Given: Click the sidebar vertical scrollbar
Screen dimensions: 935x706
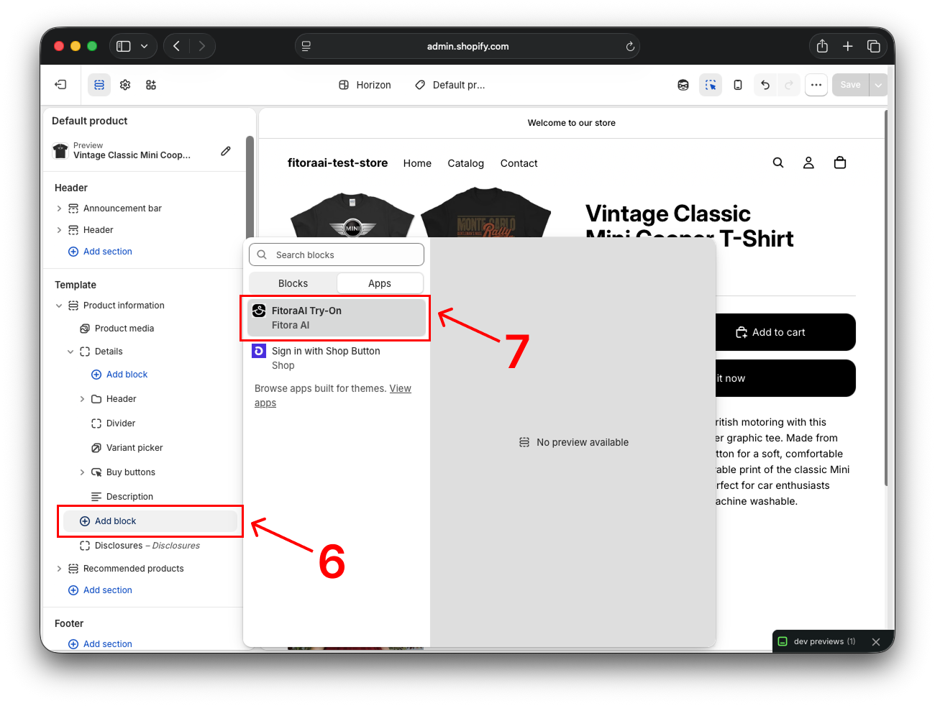Looking at the screenshot, I should (x=250, y=187).
